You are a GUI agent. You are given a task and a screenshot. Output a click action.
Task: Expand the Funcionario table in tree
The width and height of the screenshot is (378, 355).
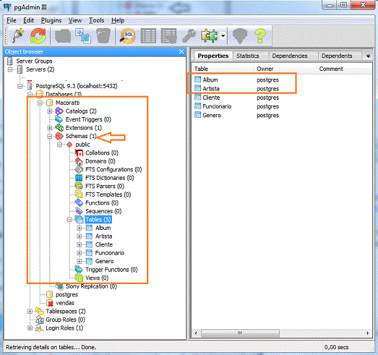[79, 253]
